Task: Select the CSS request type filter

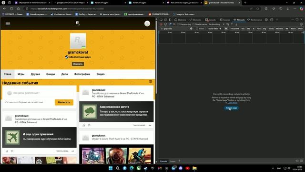Action: pyautogui.click(x=249, y=29)
